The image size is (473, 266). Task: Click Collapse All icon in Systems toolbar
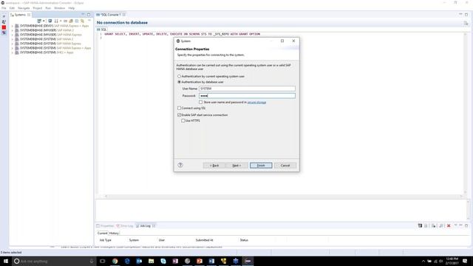pos(77,21)
